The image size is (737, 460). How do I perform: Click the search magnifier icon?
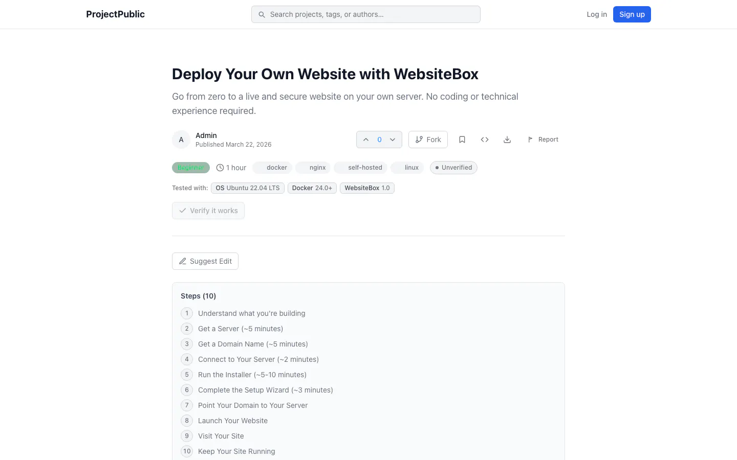262,14
